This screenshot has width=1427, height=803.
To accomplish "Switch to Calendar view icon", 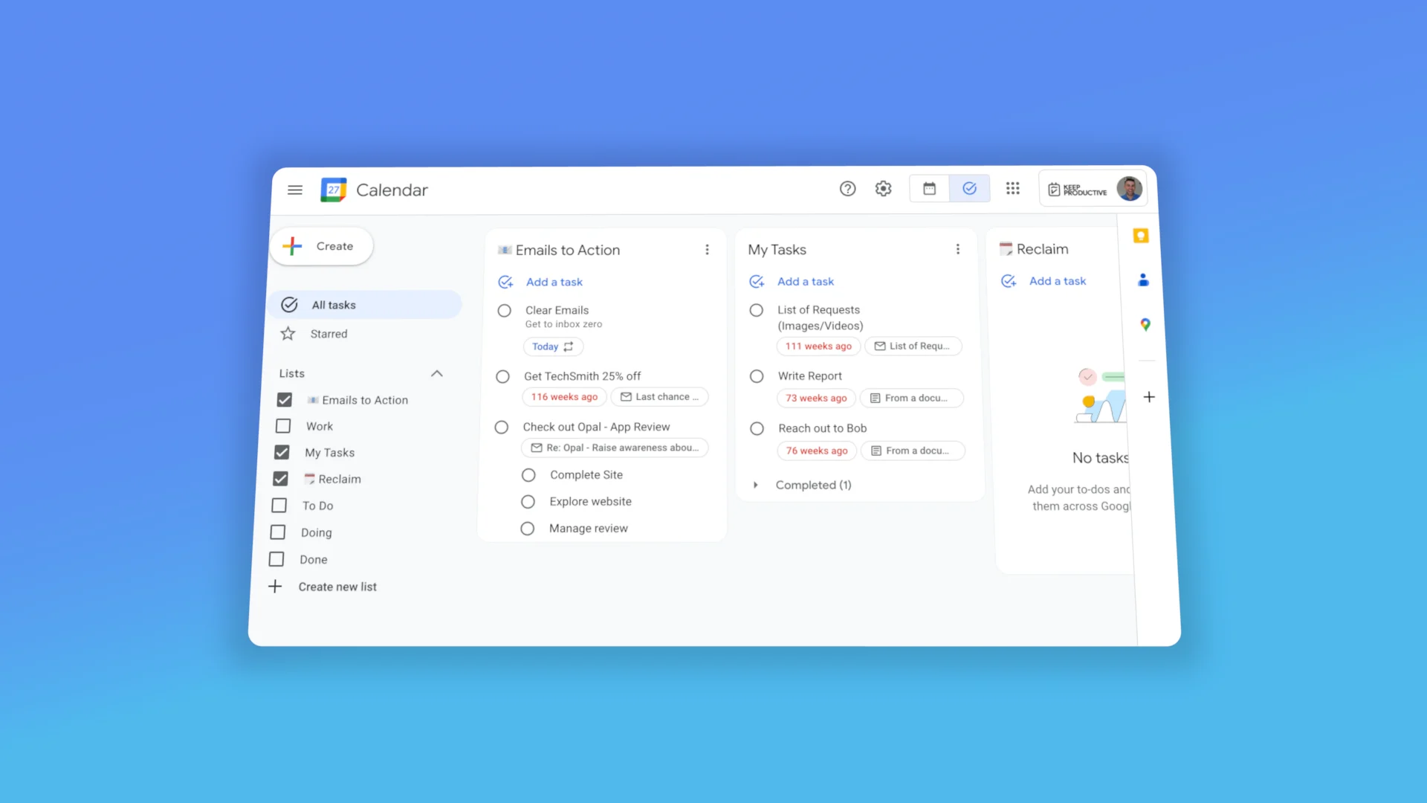I will point(928,188).
